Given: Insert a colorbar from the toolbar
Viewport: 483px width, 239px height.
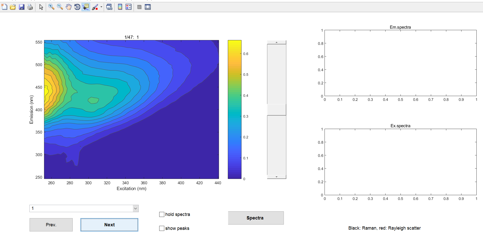Looking at the screenshot, I should coord(120,7).
